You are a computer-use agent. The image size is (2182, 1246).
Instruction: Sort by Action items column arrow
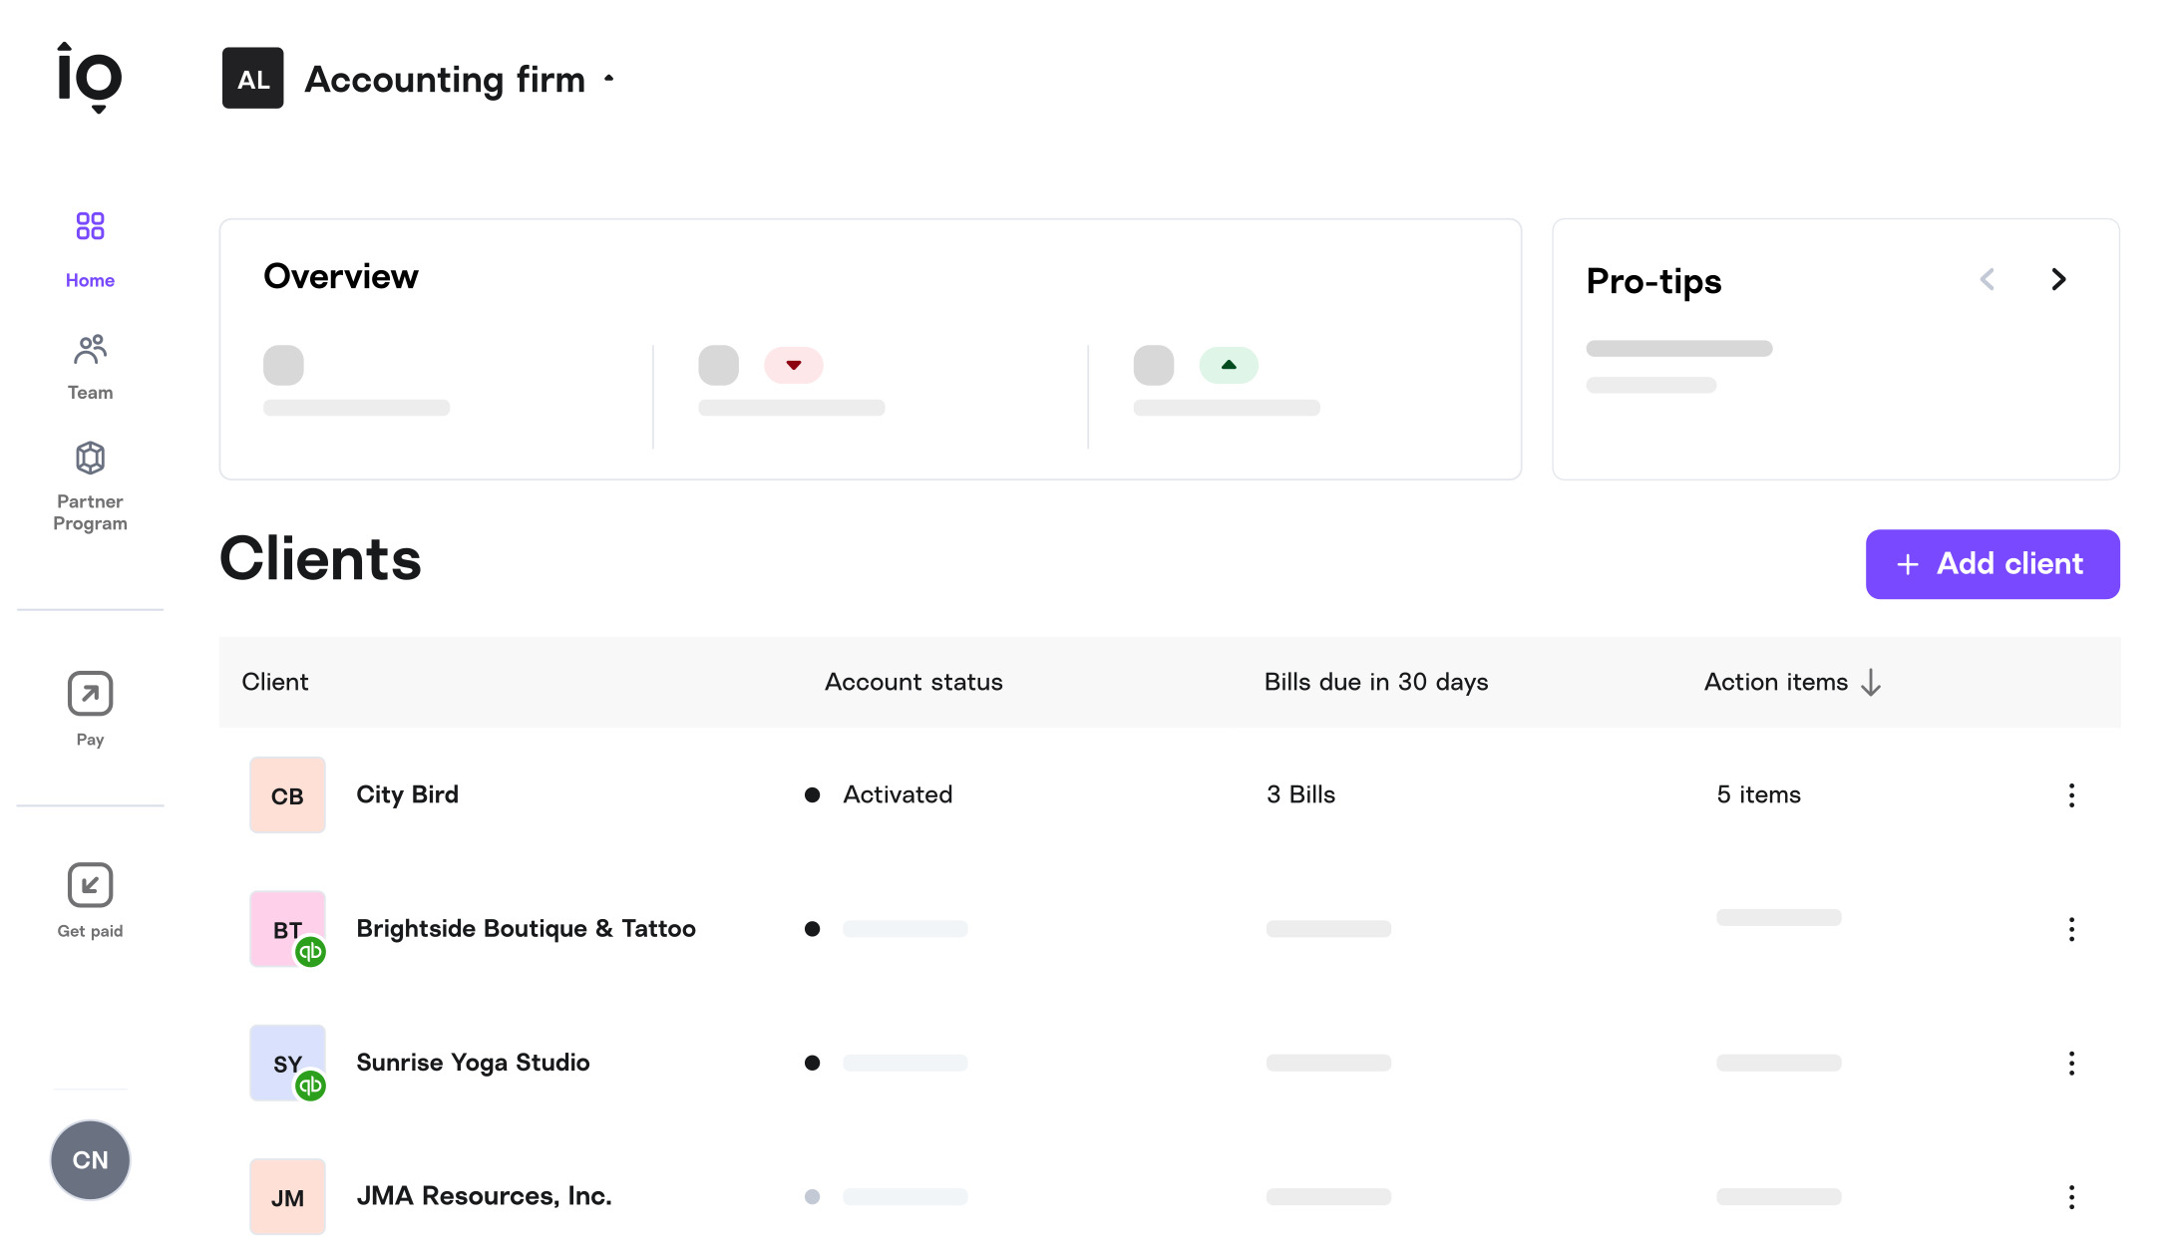[1871, 683]
